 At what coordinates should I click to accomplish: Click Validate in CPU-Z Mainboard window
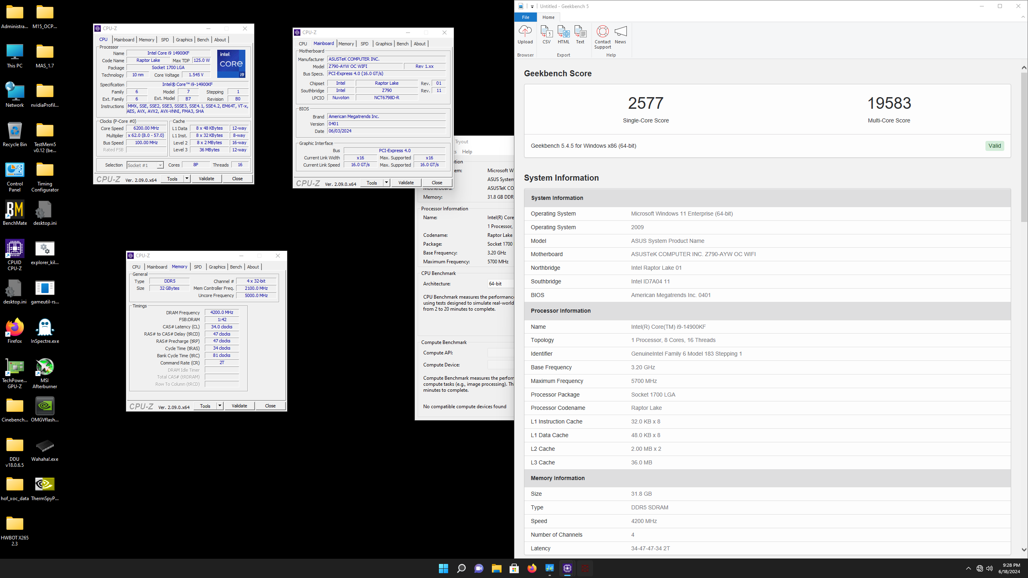click(406, 183)
